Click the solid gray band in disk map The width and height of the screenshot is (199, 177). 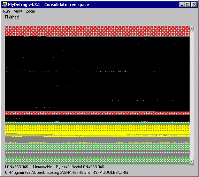pyautogui.click(x=97, y=140)
